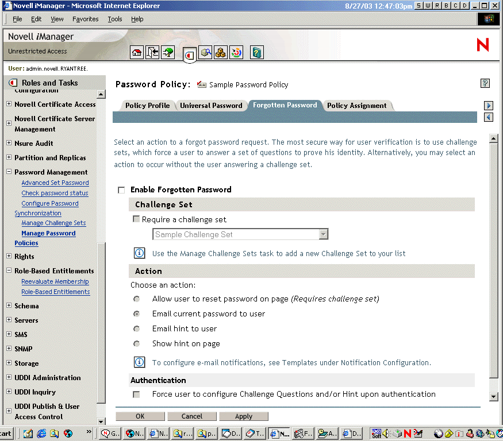Viewport: 503px width, 441px height.
Task: Open the Manage Challenge Sets link
Action: [53, 222]
